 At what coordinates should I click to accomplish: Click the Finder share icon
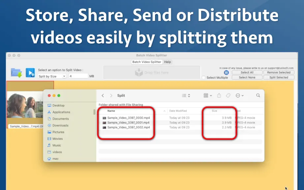click(x=219, y=95)
